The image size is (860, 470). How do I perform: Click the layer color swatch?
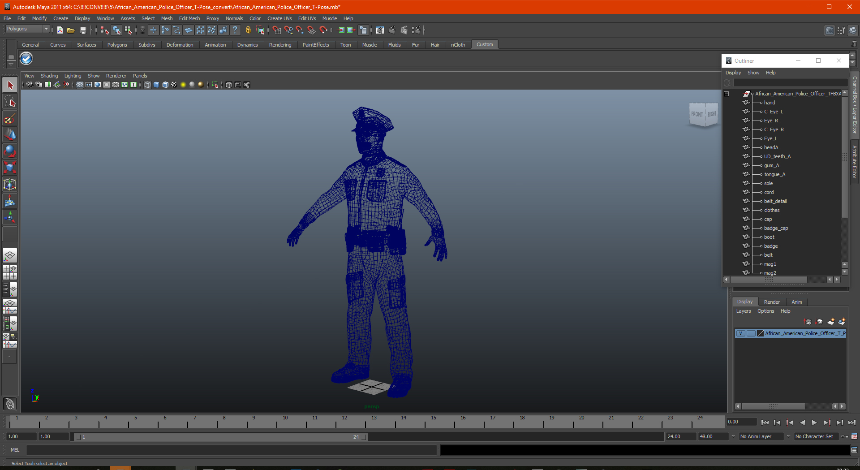point(760,333)
